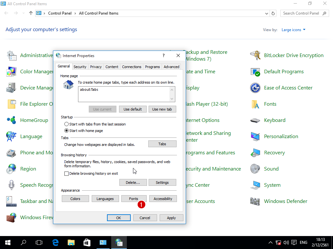
Task: Open Windows Firewall brick wall icon
Action: [x=11, y=218]
